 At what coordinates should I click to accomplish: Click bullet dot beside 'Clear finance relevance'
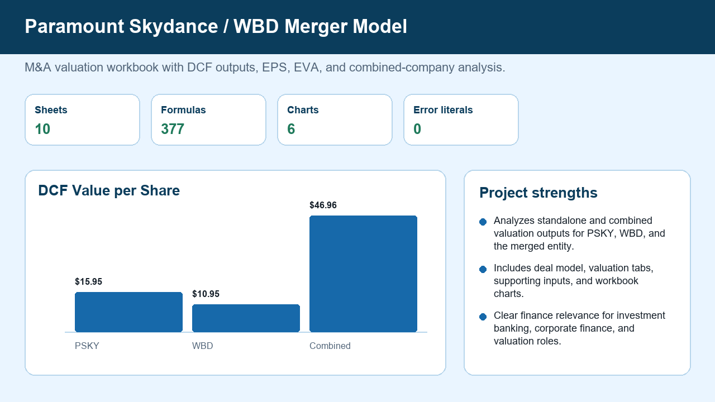pyautogui.click(x=483, y=317)
